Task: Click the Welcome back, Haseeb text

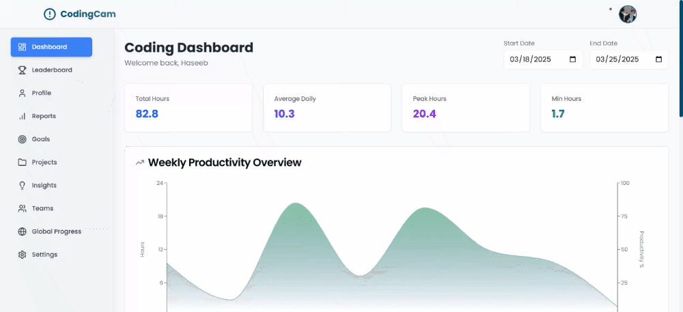Action: (x=166, y=63)
